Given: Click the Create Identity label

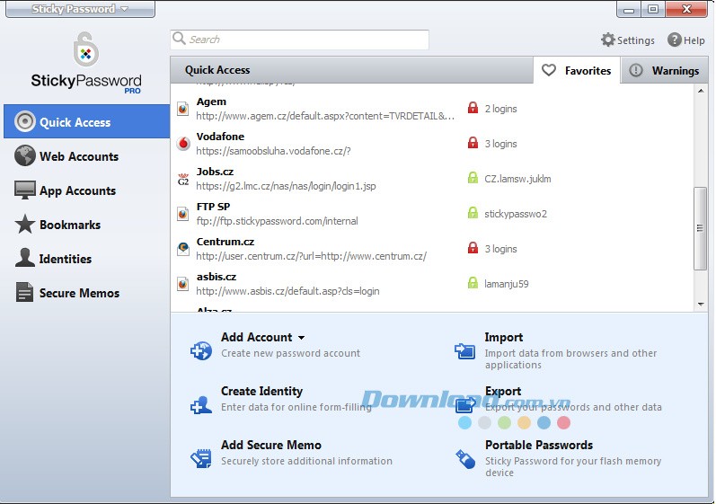Looking at the screenshot, I should [x=261, y=391].
